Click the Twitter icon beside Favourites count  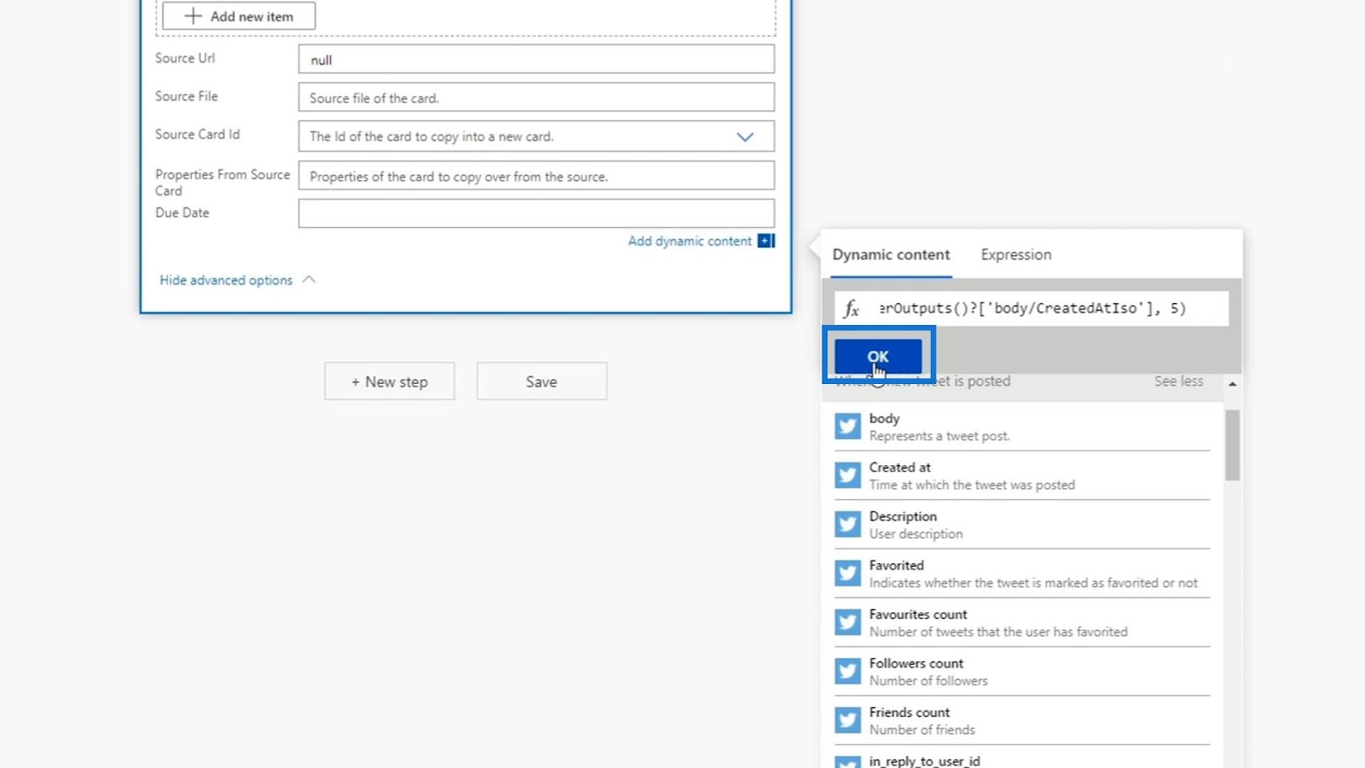tap(847, 622)
